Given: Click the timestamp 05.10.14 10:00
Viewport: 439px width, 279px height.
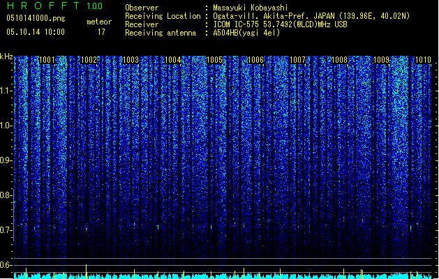Looking at the screenshot, I should pyautogui.click(x=36, y=32).
